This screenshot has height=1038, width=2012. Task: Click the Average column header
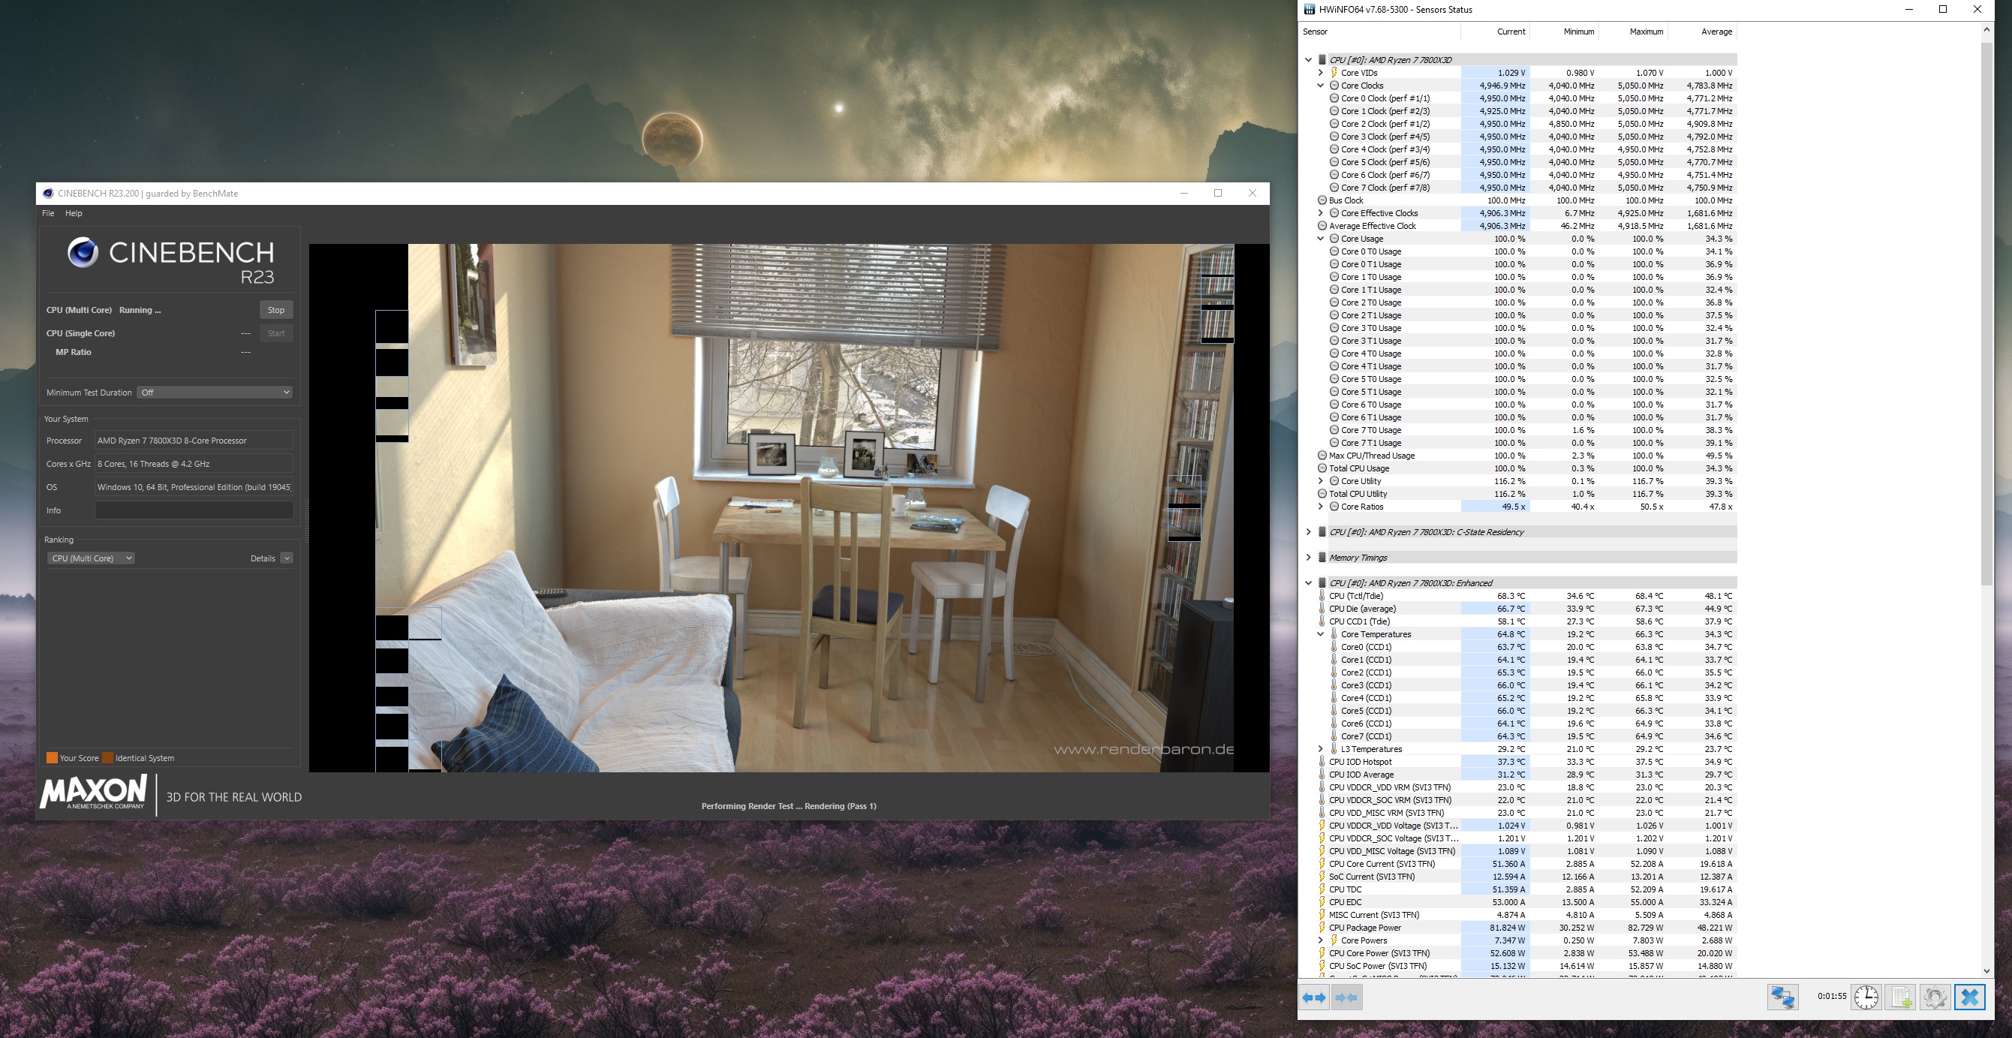[1702, 32]
